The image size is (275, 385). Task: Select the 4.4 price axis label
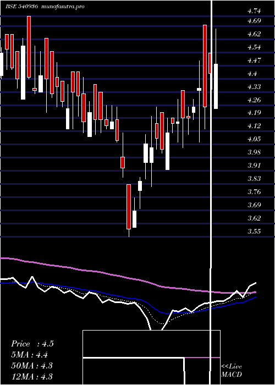(252, 73)
